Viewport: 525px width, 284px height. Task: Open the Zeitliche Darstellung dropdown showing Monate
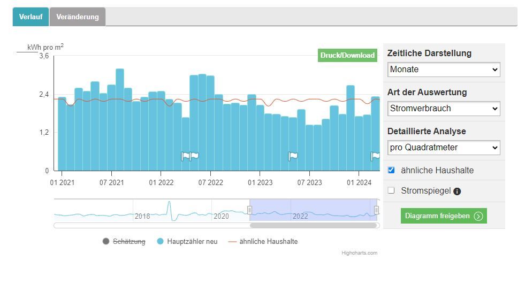(444, 70)
